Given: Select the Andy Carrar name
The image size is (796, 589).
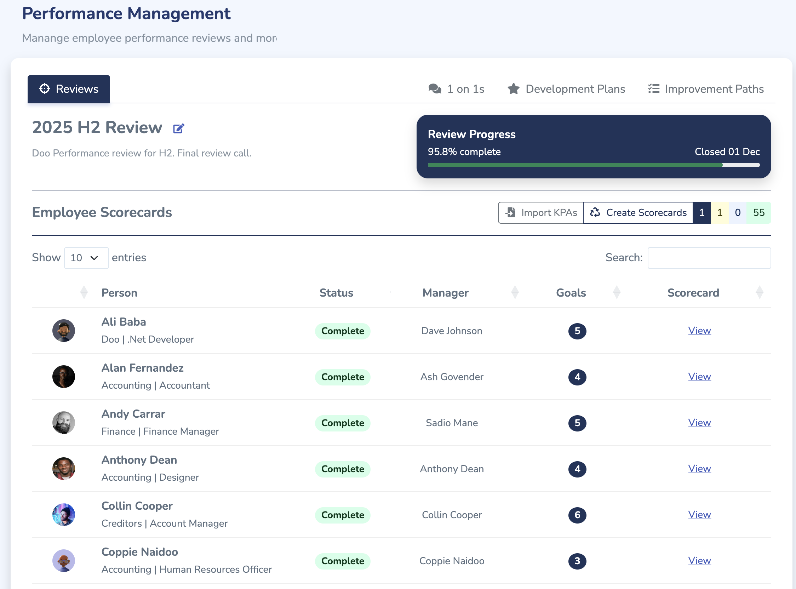Looking at the screenshot, I should (133, 413).
